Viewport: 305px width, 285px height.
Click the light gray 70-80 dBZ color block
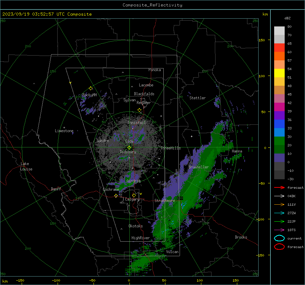point(279,31)
